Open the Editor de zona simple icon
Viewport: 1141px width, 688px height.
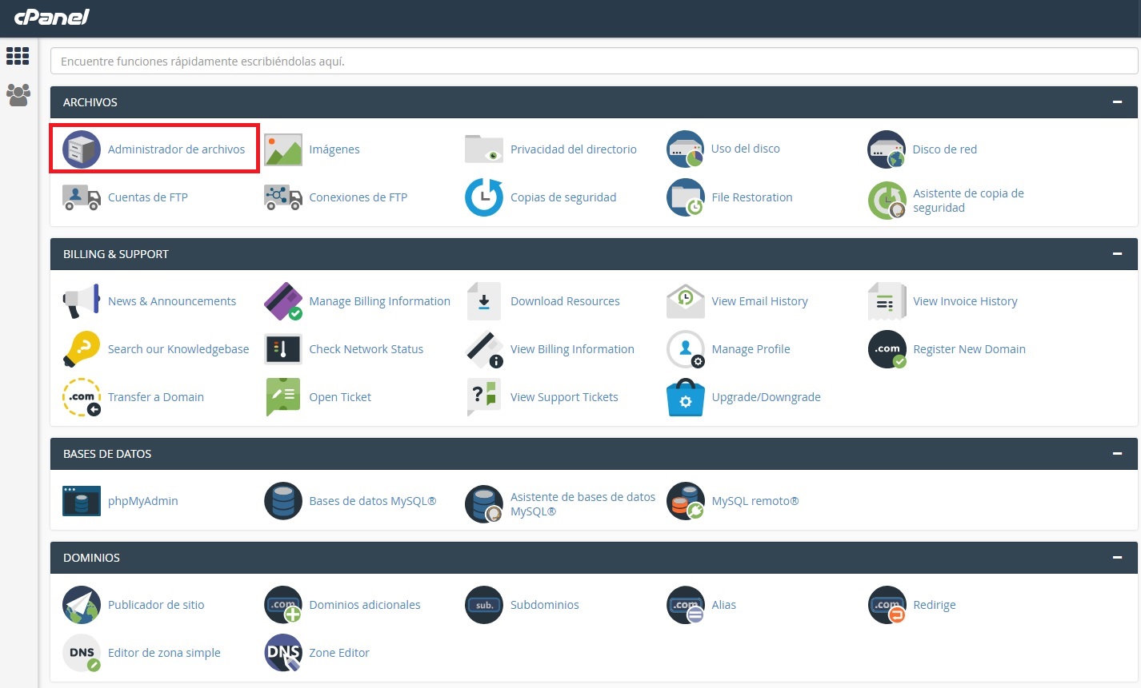click(x=82, y=653)
